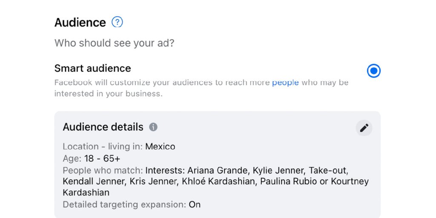436x218 pixels.
Task: Follow the blue 'people' link
Action: pos(285,82)
